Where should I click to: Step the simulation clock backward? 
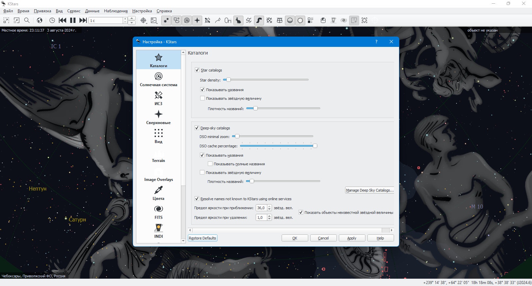coord(63,20)
